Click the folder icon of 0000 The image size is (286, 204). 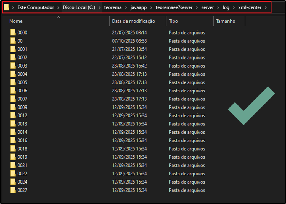point(13,33)
